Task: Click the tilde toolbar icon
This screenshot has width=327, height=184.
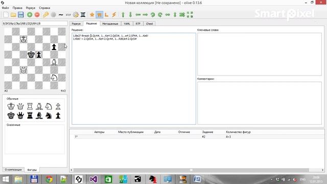Action: (61, 15)
